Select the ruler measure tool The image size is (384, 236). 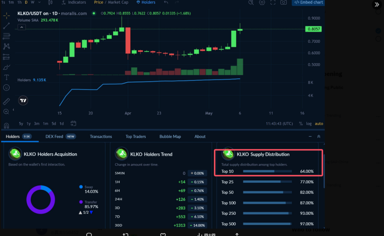pos(6,102)
